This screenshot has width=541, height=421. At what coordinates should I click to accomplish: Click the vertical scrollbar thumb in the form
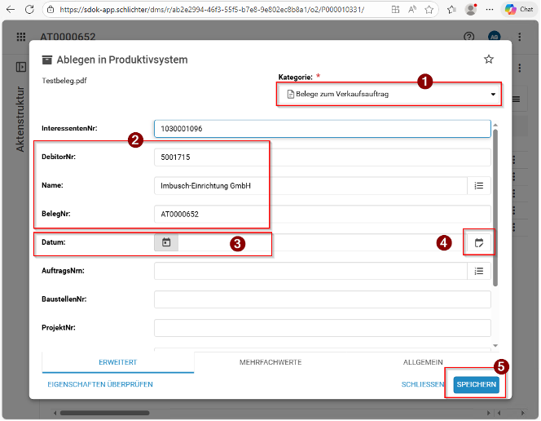pos(495,207)
